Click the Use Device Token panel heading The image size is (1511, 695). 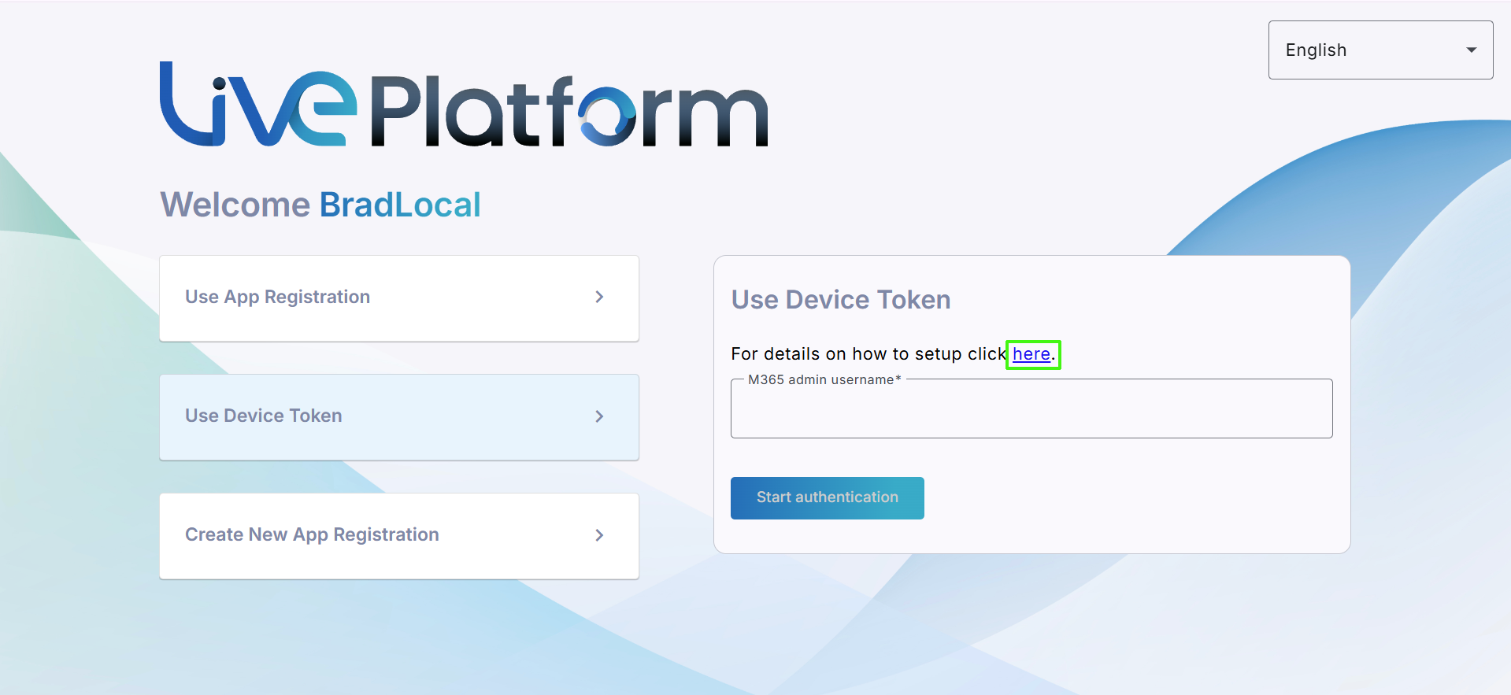(840, 300)
